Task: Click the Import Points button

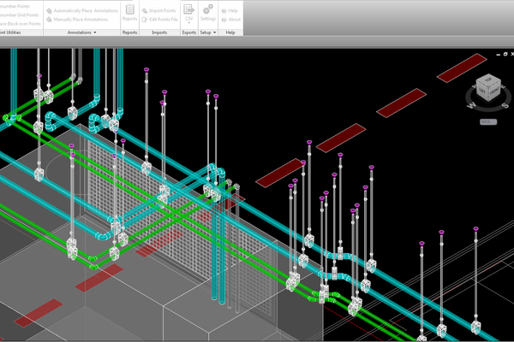Action: pos(163,9)
